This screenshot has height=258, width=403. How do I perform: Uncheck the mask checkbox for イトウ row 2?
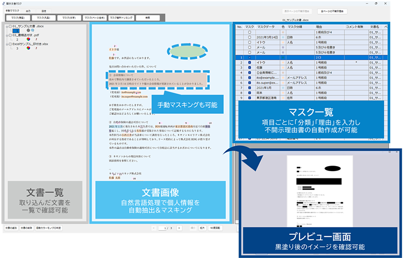point(249,62)
